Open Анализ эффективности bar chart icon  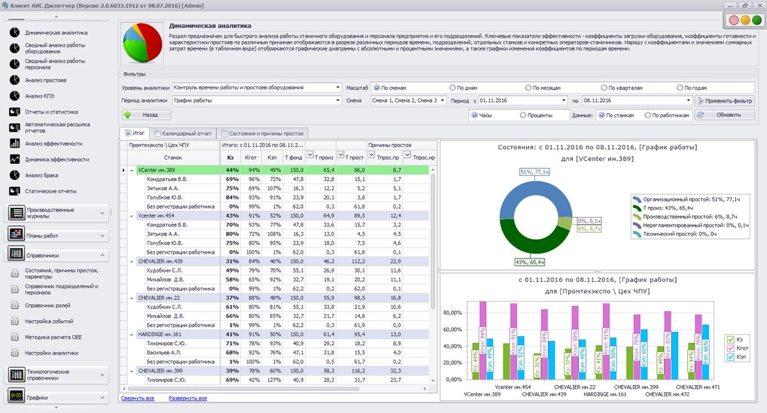click(15, 143)
